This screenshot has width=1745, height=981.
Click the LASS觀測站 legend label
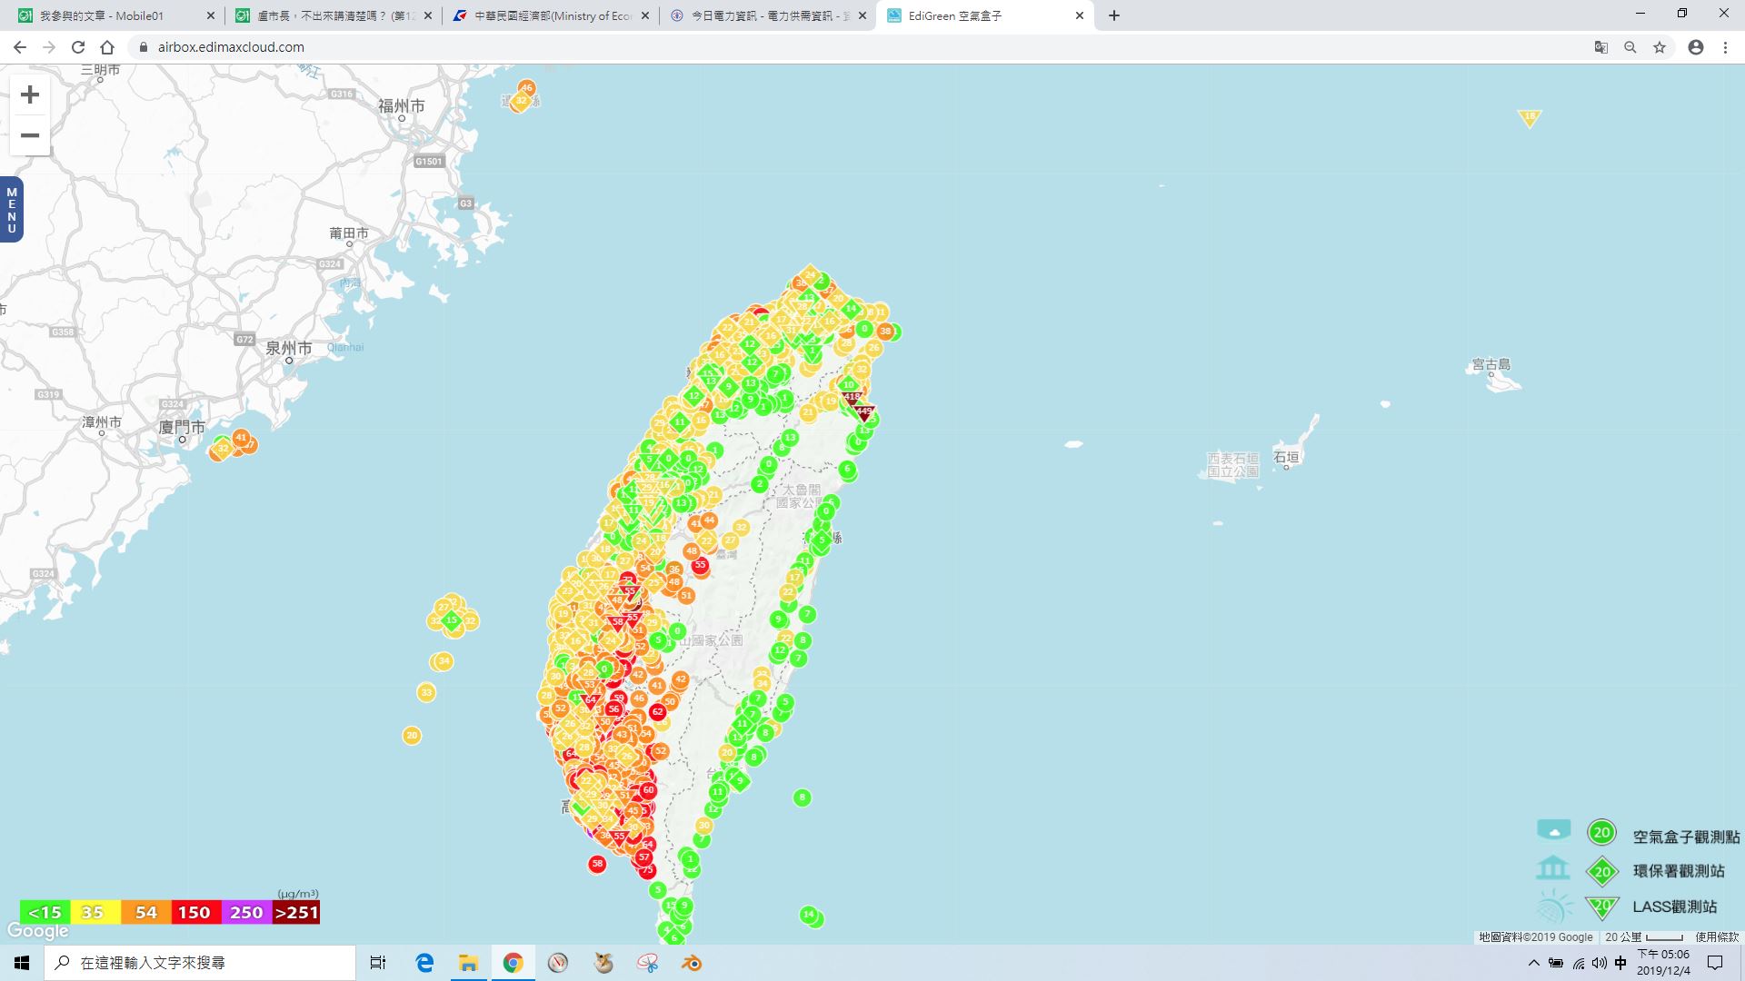(1675, 907)
